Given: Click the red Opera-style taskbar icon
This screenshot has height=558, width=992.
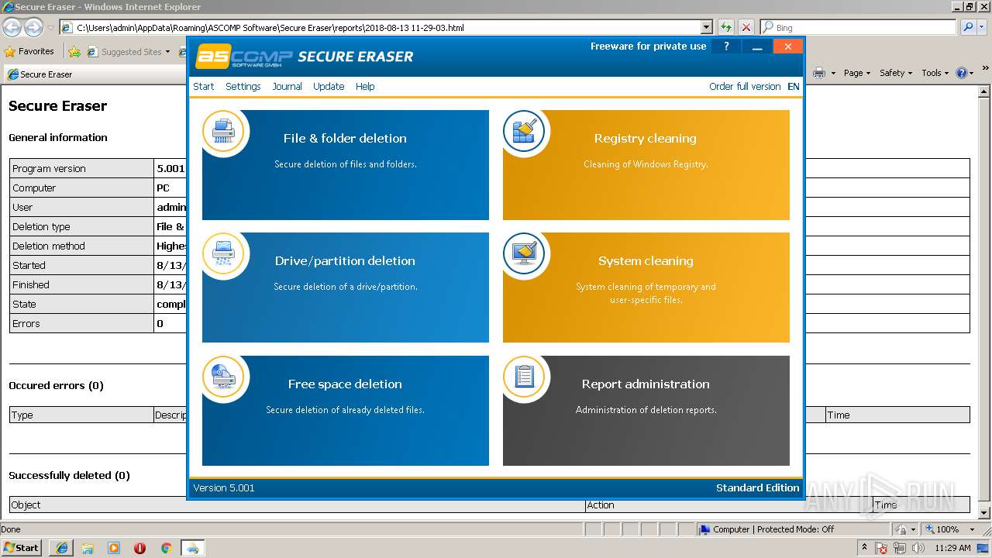Looking at the screenshot, I should pyautogui.click(x=139, y=548).
